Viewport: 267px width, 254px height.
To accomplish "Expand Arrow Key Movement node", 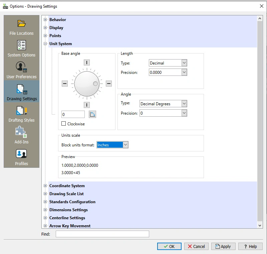I will pos(45,226).
